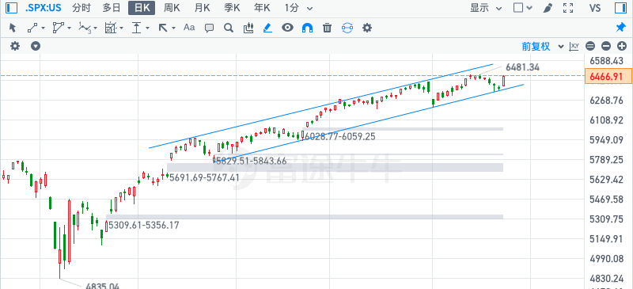Click the 5691.69-5767.41 gap label
633x289 pixels.
(x=205, y=178)
